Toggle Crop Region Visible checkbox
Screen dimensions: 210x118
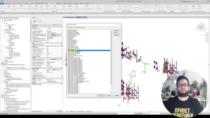[48, 49]
